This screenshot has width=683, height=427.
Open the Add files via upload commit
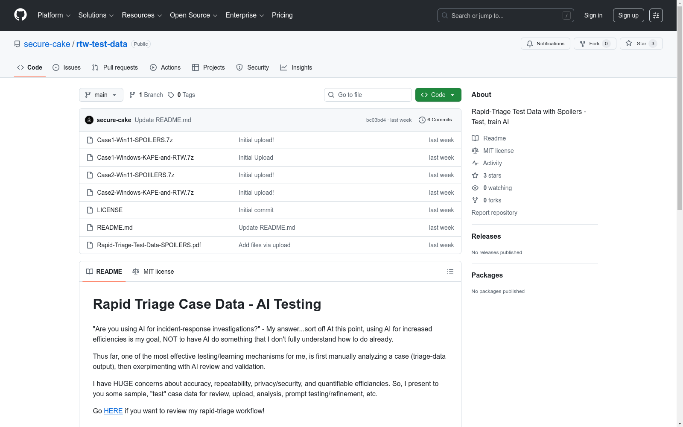pos(265,245)
